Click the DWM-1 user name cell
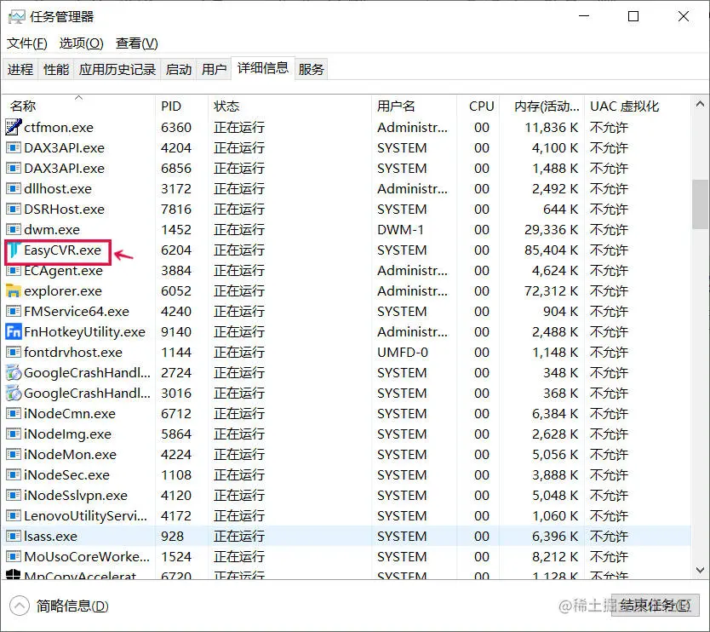The height and width of the screenshot is (632, 710). point(400,230)
